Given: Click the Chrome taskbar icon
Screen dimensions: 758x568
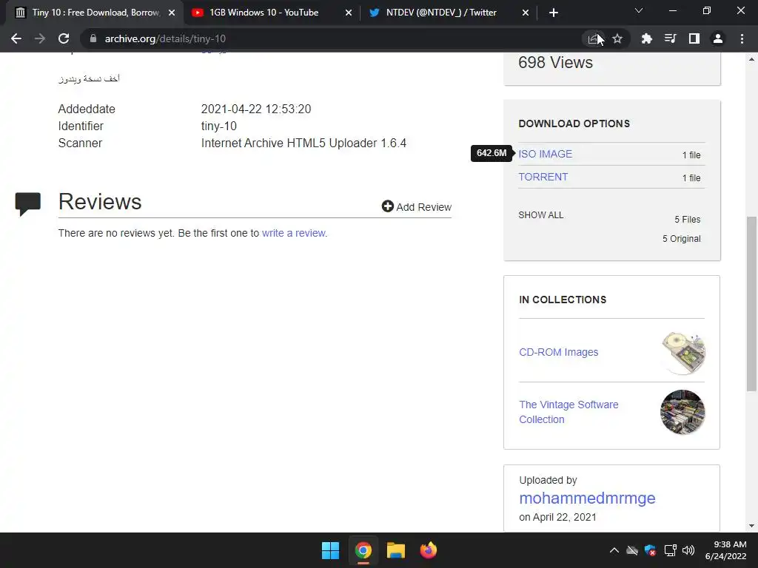Looking at the screenshot, I should pos(363,550).
